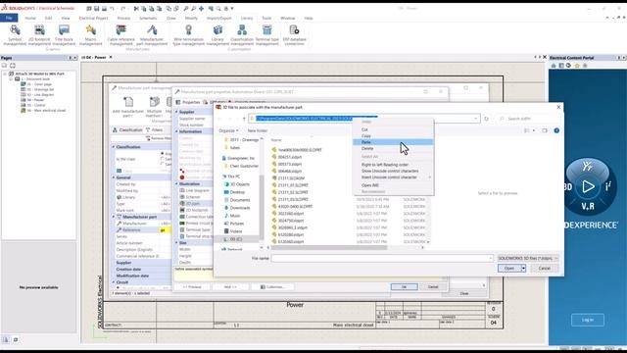627x353 pixels.
Task: Open Wire termination type management
Action: (188, 35)
